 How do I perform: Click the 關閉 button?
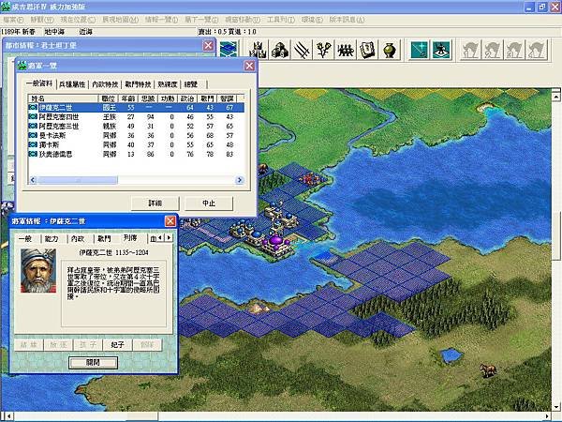click(x=93, y=362)
